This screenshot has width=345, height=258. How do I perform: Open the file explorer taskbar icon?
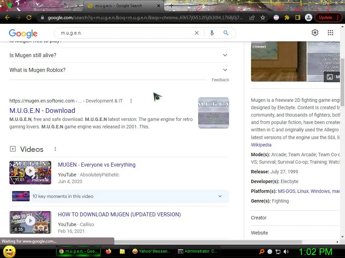click(x=122, y=251)
